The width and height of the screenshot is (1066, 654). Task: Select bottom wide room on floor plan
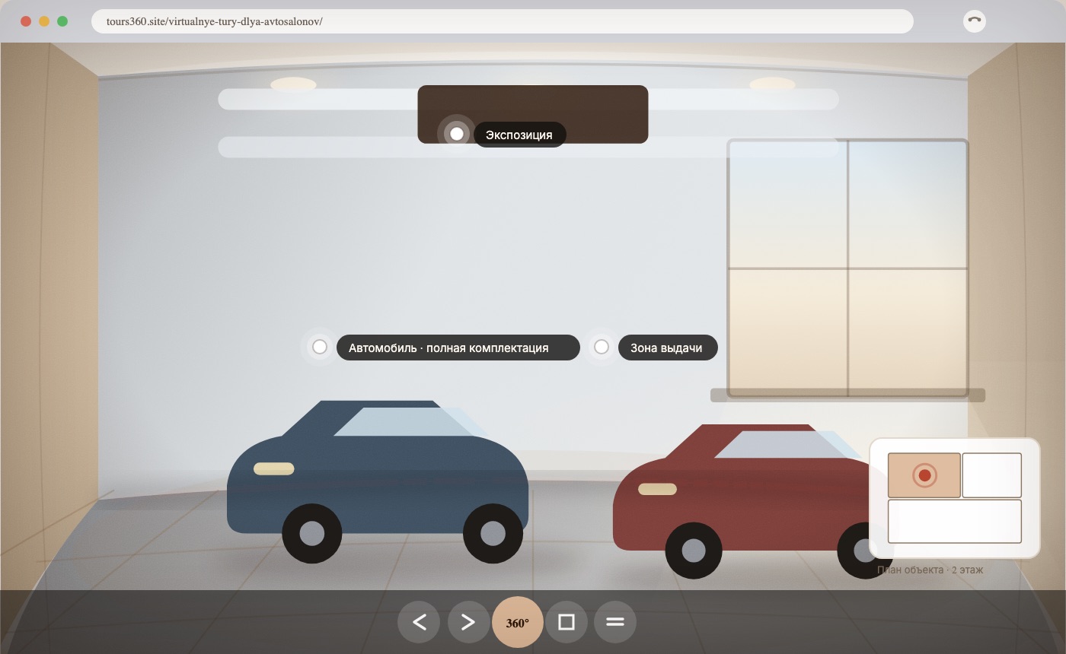[955, 521]
